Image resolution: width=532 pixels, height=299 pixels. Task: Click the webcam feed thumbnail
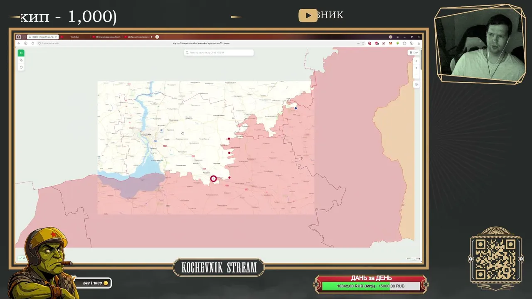(x=480, y=44)
